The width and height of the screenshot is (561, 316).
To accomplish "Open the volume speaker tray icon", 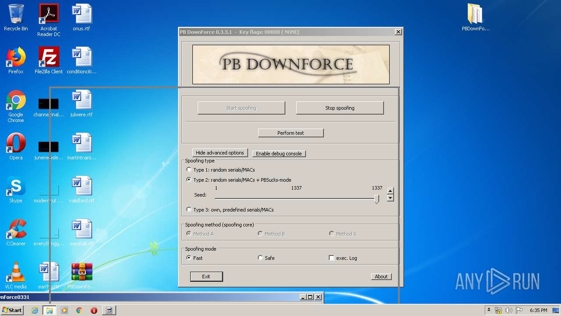I will 509,310.
